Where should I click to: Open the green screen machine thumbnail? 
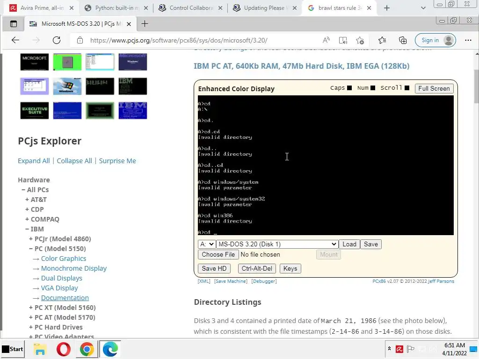67,62
